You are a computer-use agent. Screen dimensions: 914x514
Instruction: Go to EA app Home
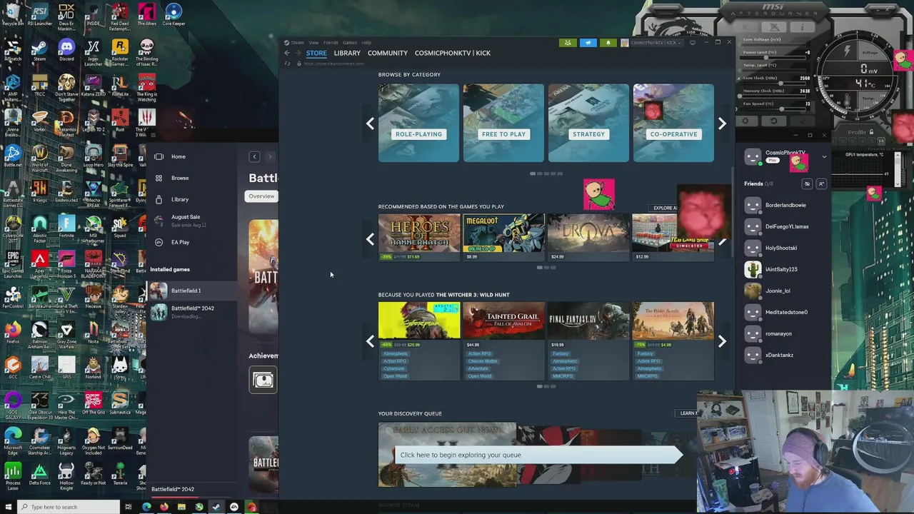click(x=179, y=156)
